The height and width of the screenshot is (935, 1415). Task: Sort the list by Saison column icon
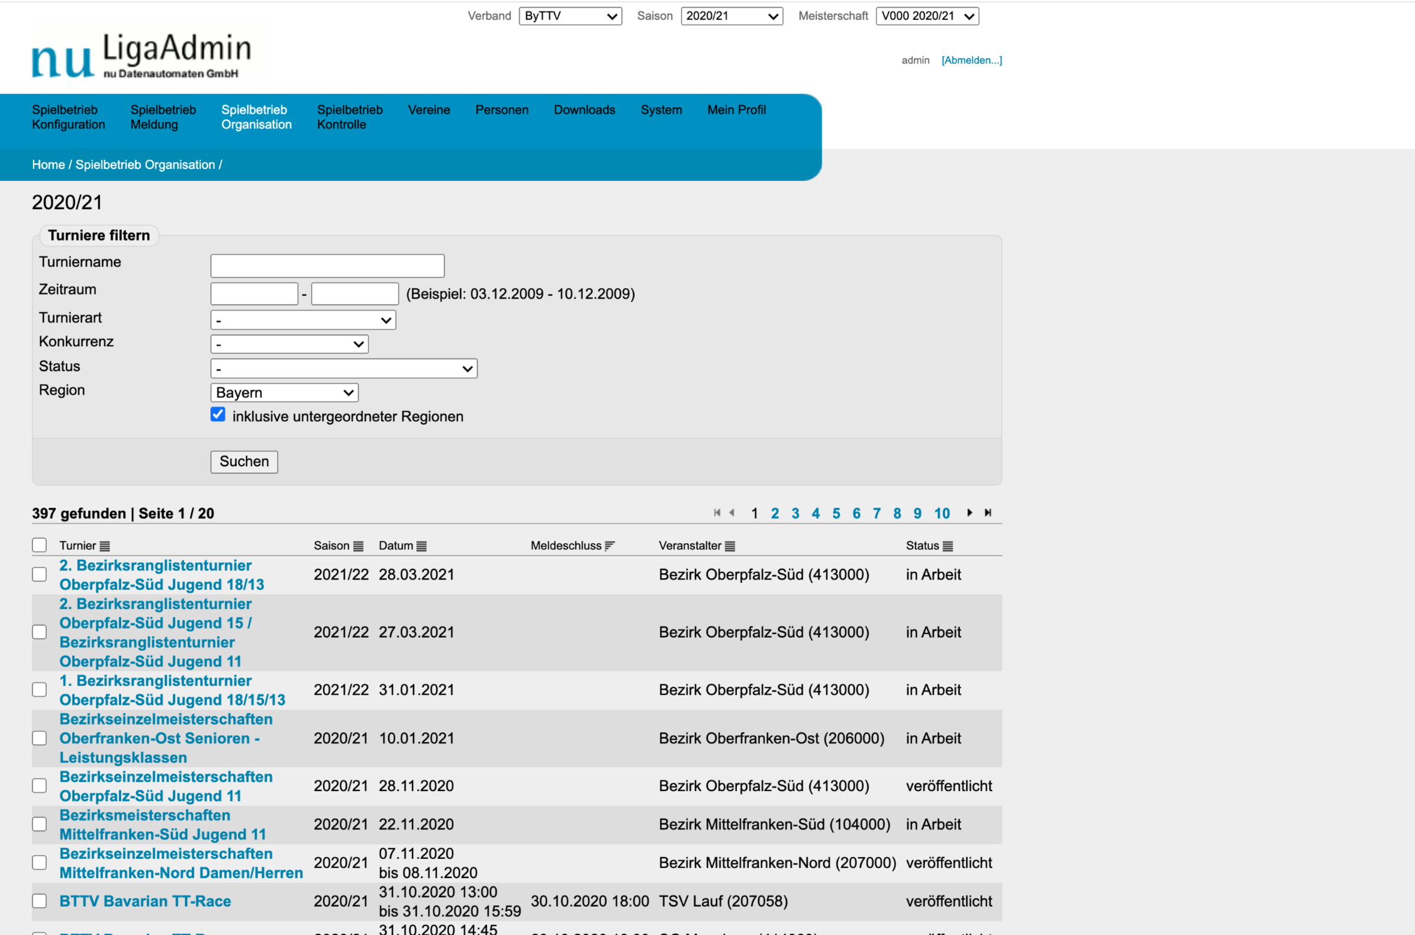[x=359, y=546]
